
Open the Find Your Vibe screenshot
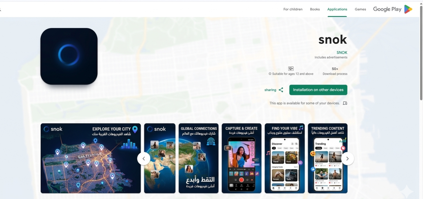pos(285,158)
